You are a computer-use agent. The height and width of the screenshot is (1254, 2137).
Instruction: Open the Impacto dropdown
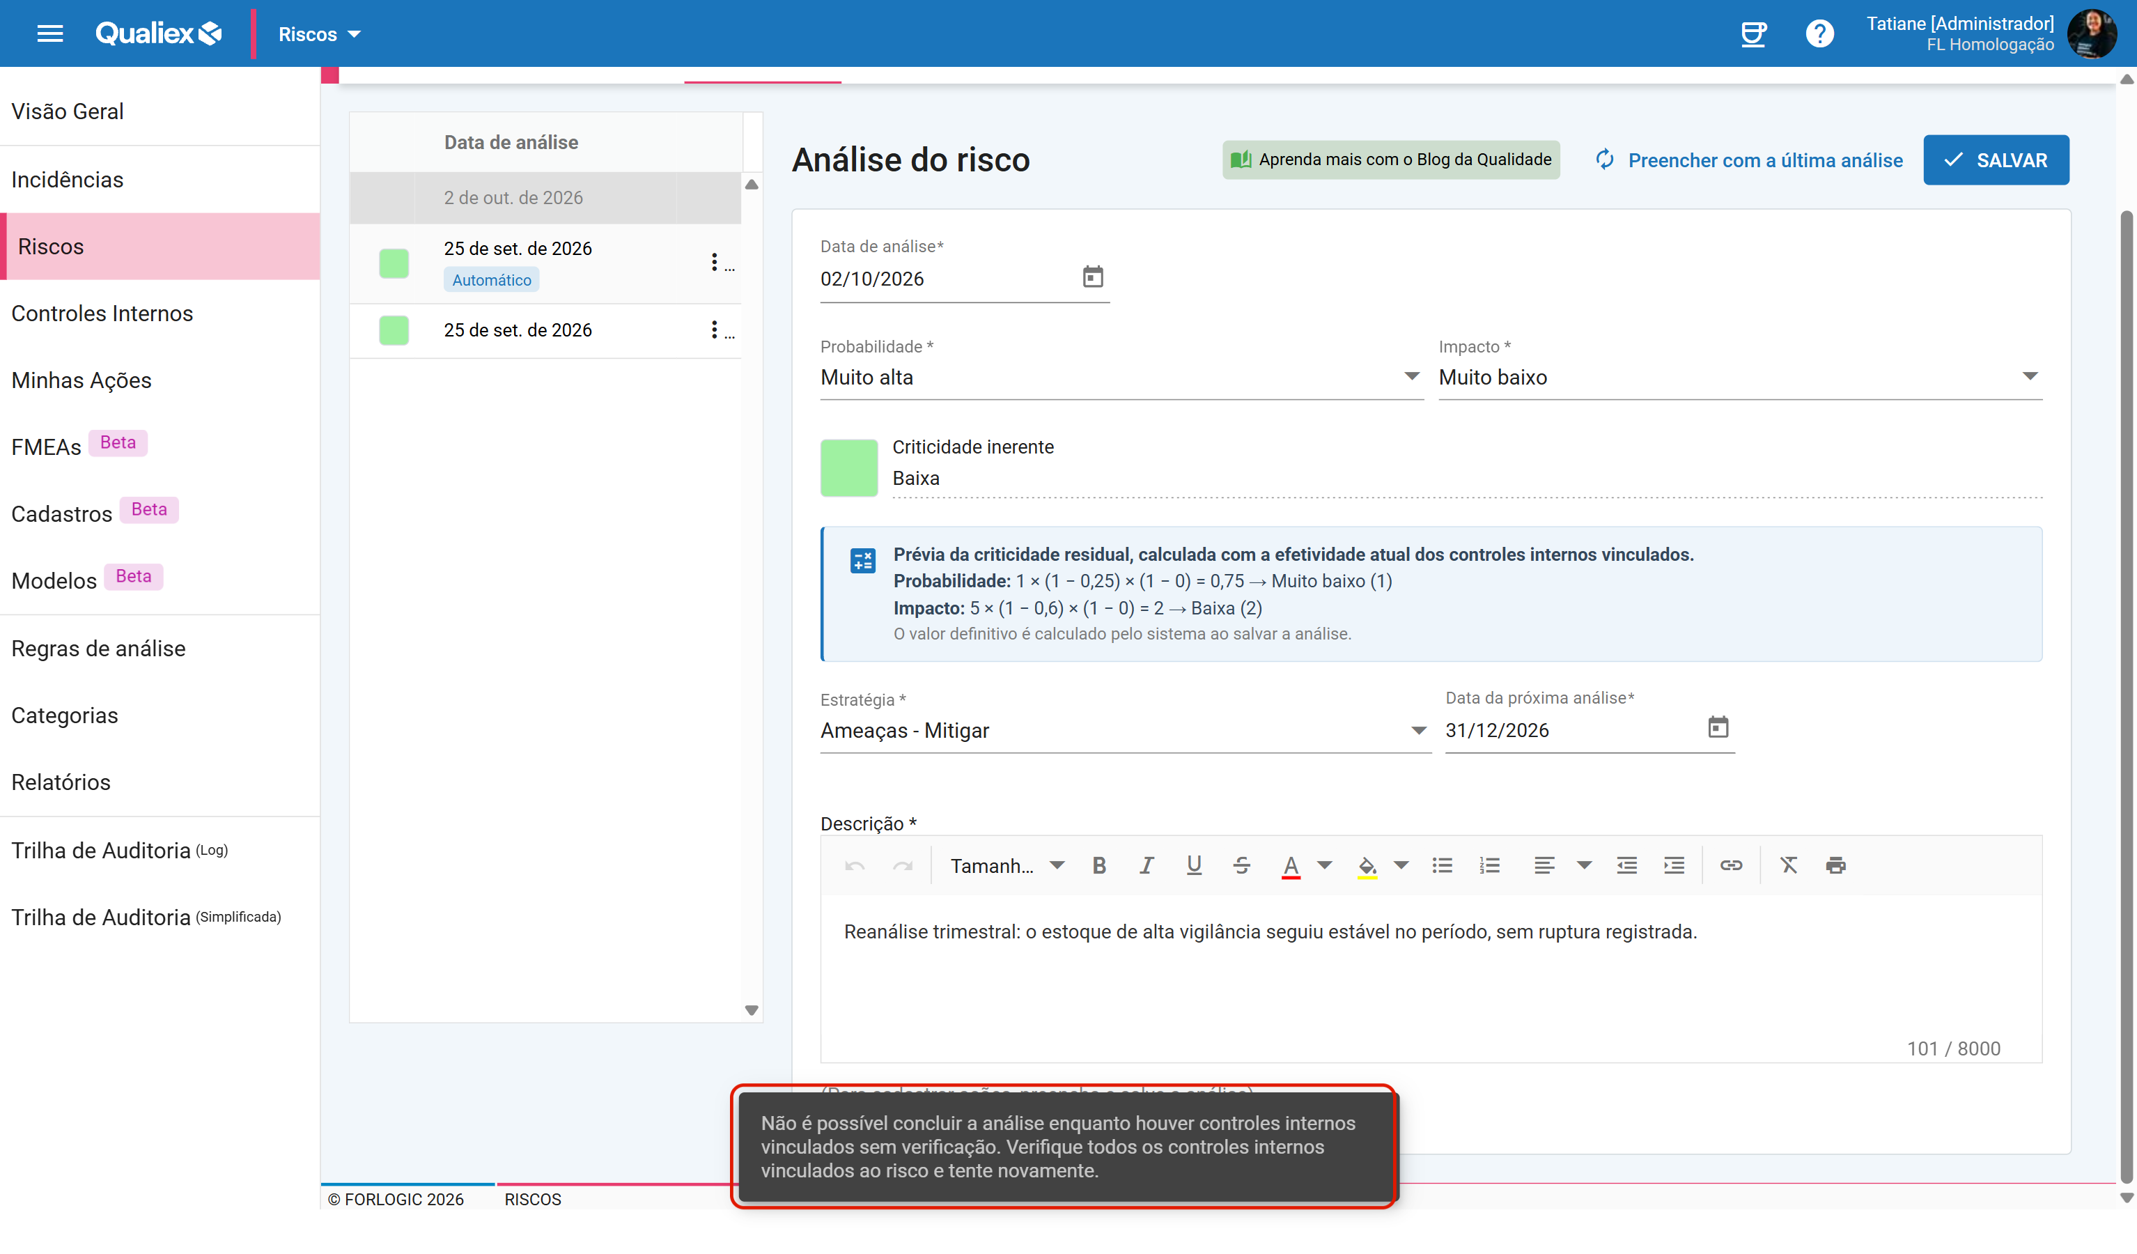[x=1740, y=377]
